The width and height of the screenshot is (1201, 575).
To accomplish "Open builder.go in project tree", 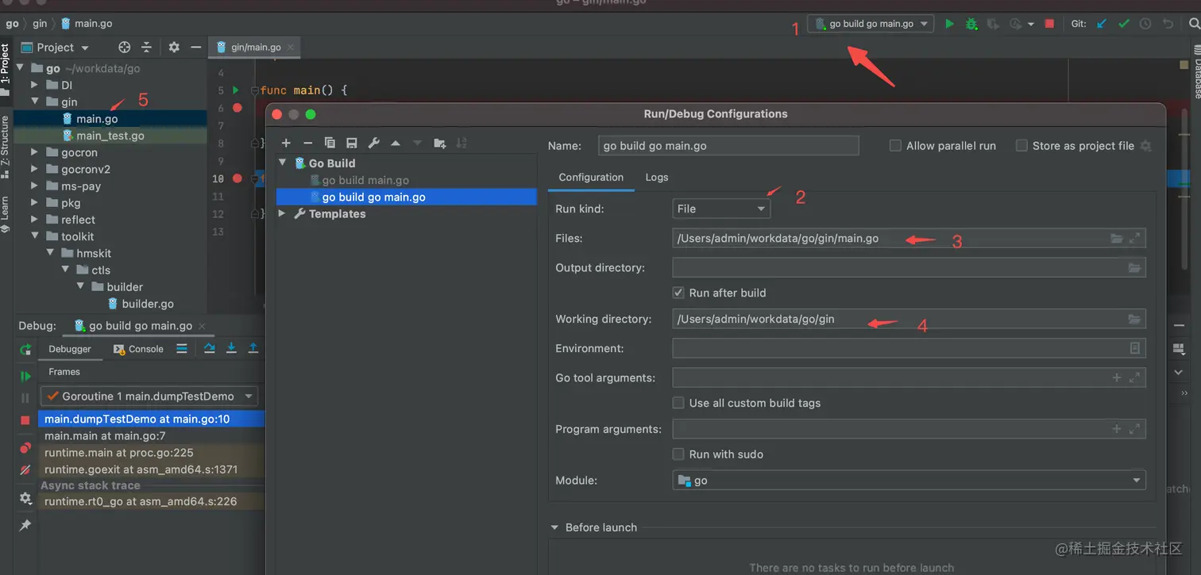I will [x=148, y=304].
